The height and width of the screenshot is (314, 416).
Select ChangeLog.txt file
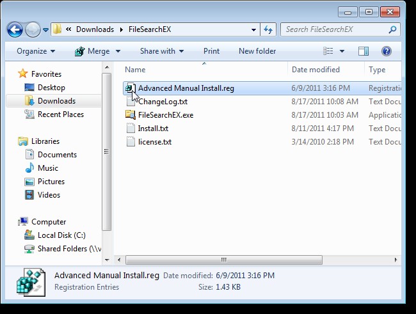tap(163, 102)
